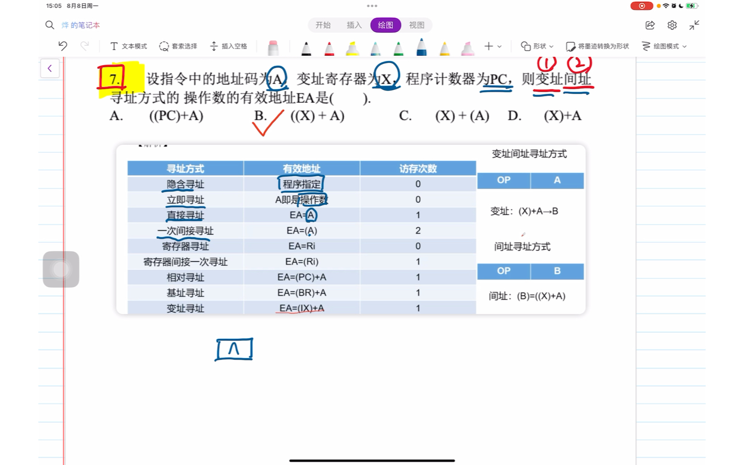Click answer option C (X) + (A)
The width and height of the screenshot is (744, 465).
tap(445, 116)
